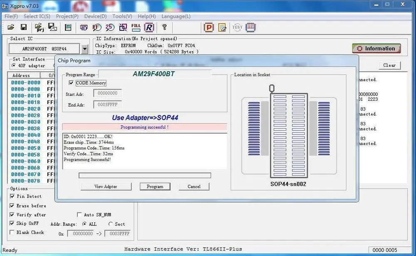The width and height of the screenshot is (416, 256).
Task: Click the green chip configuration toolbar icon
Action: pos(68,27)
